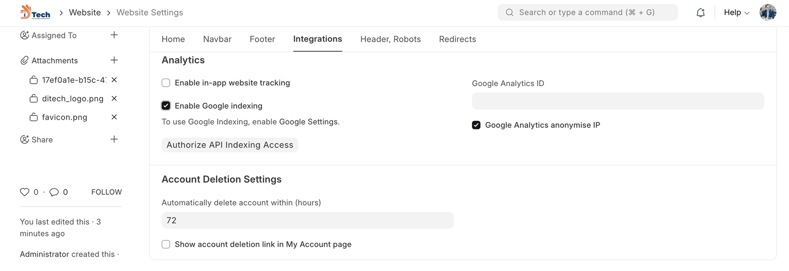Click the notification bell icon
789x271 pixels.
(700, 13)
